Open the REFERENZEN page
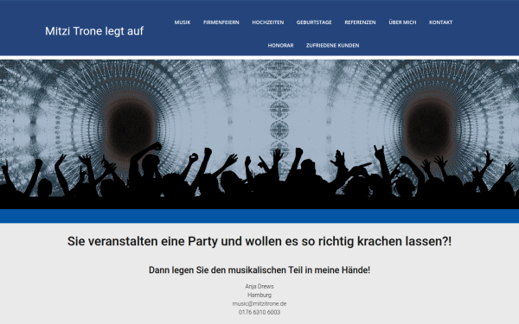The width and height of the screenshot is (519, 324). [360, 22]
